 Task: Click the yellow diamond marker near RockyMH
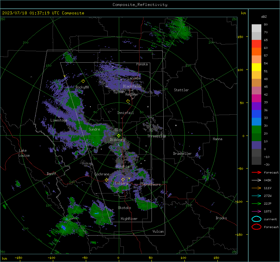(83, 81)
